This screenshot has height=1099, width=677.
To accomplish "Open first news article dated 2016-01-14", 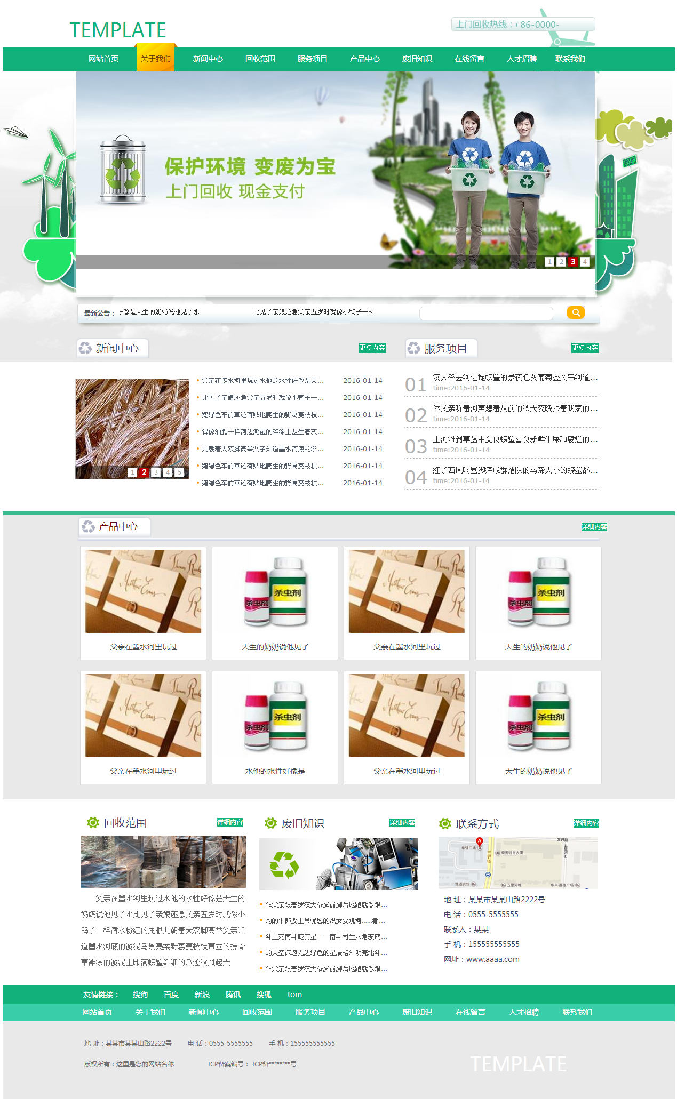I will pyautogui.click(x=262, y=381).
